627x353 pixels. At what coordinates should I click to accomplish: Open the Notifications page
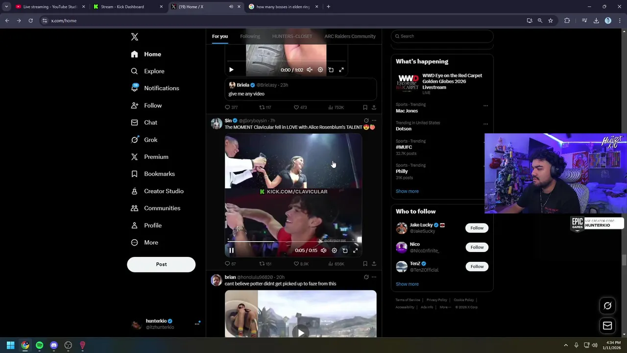click(x=155, y=88)
